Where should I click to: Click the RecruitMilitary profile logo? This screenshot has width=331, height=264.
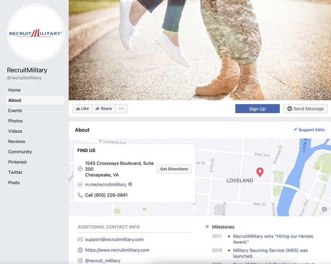[x=36, y=33]
